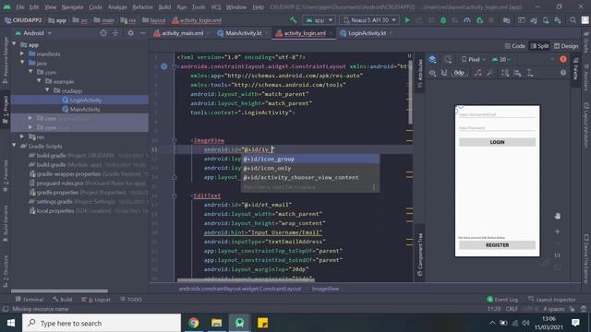Click the hammer Make Project icon
The width and height of the screenshot is (591, 332).
tap(293, 20)
